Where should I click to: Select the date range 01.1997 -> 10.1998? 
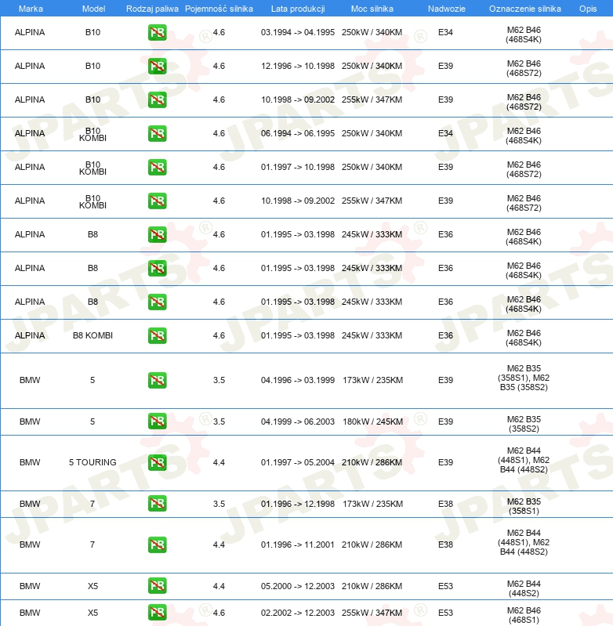pyautogui.click(x=298, y=167)
